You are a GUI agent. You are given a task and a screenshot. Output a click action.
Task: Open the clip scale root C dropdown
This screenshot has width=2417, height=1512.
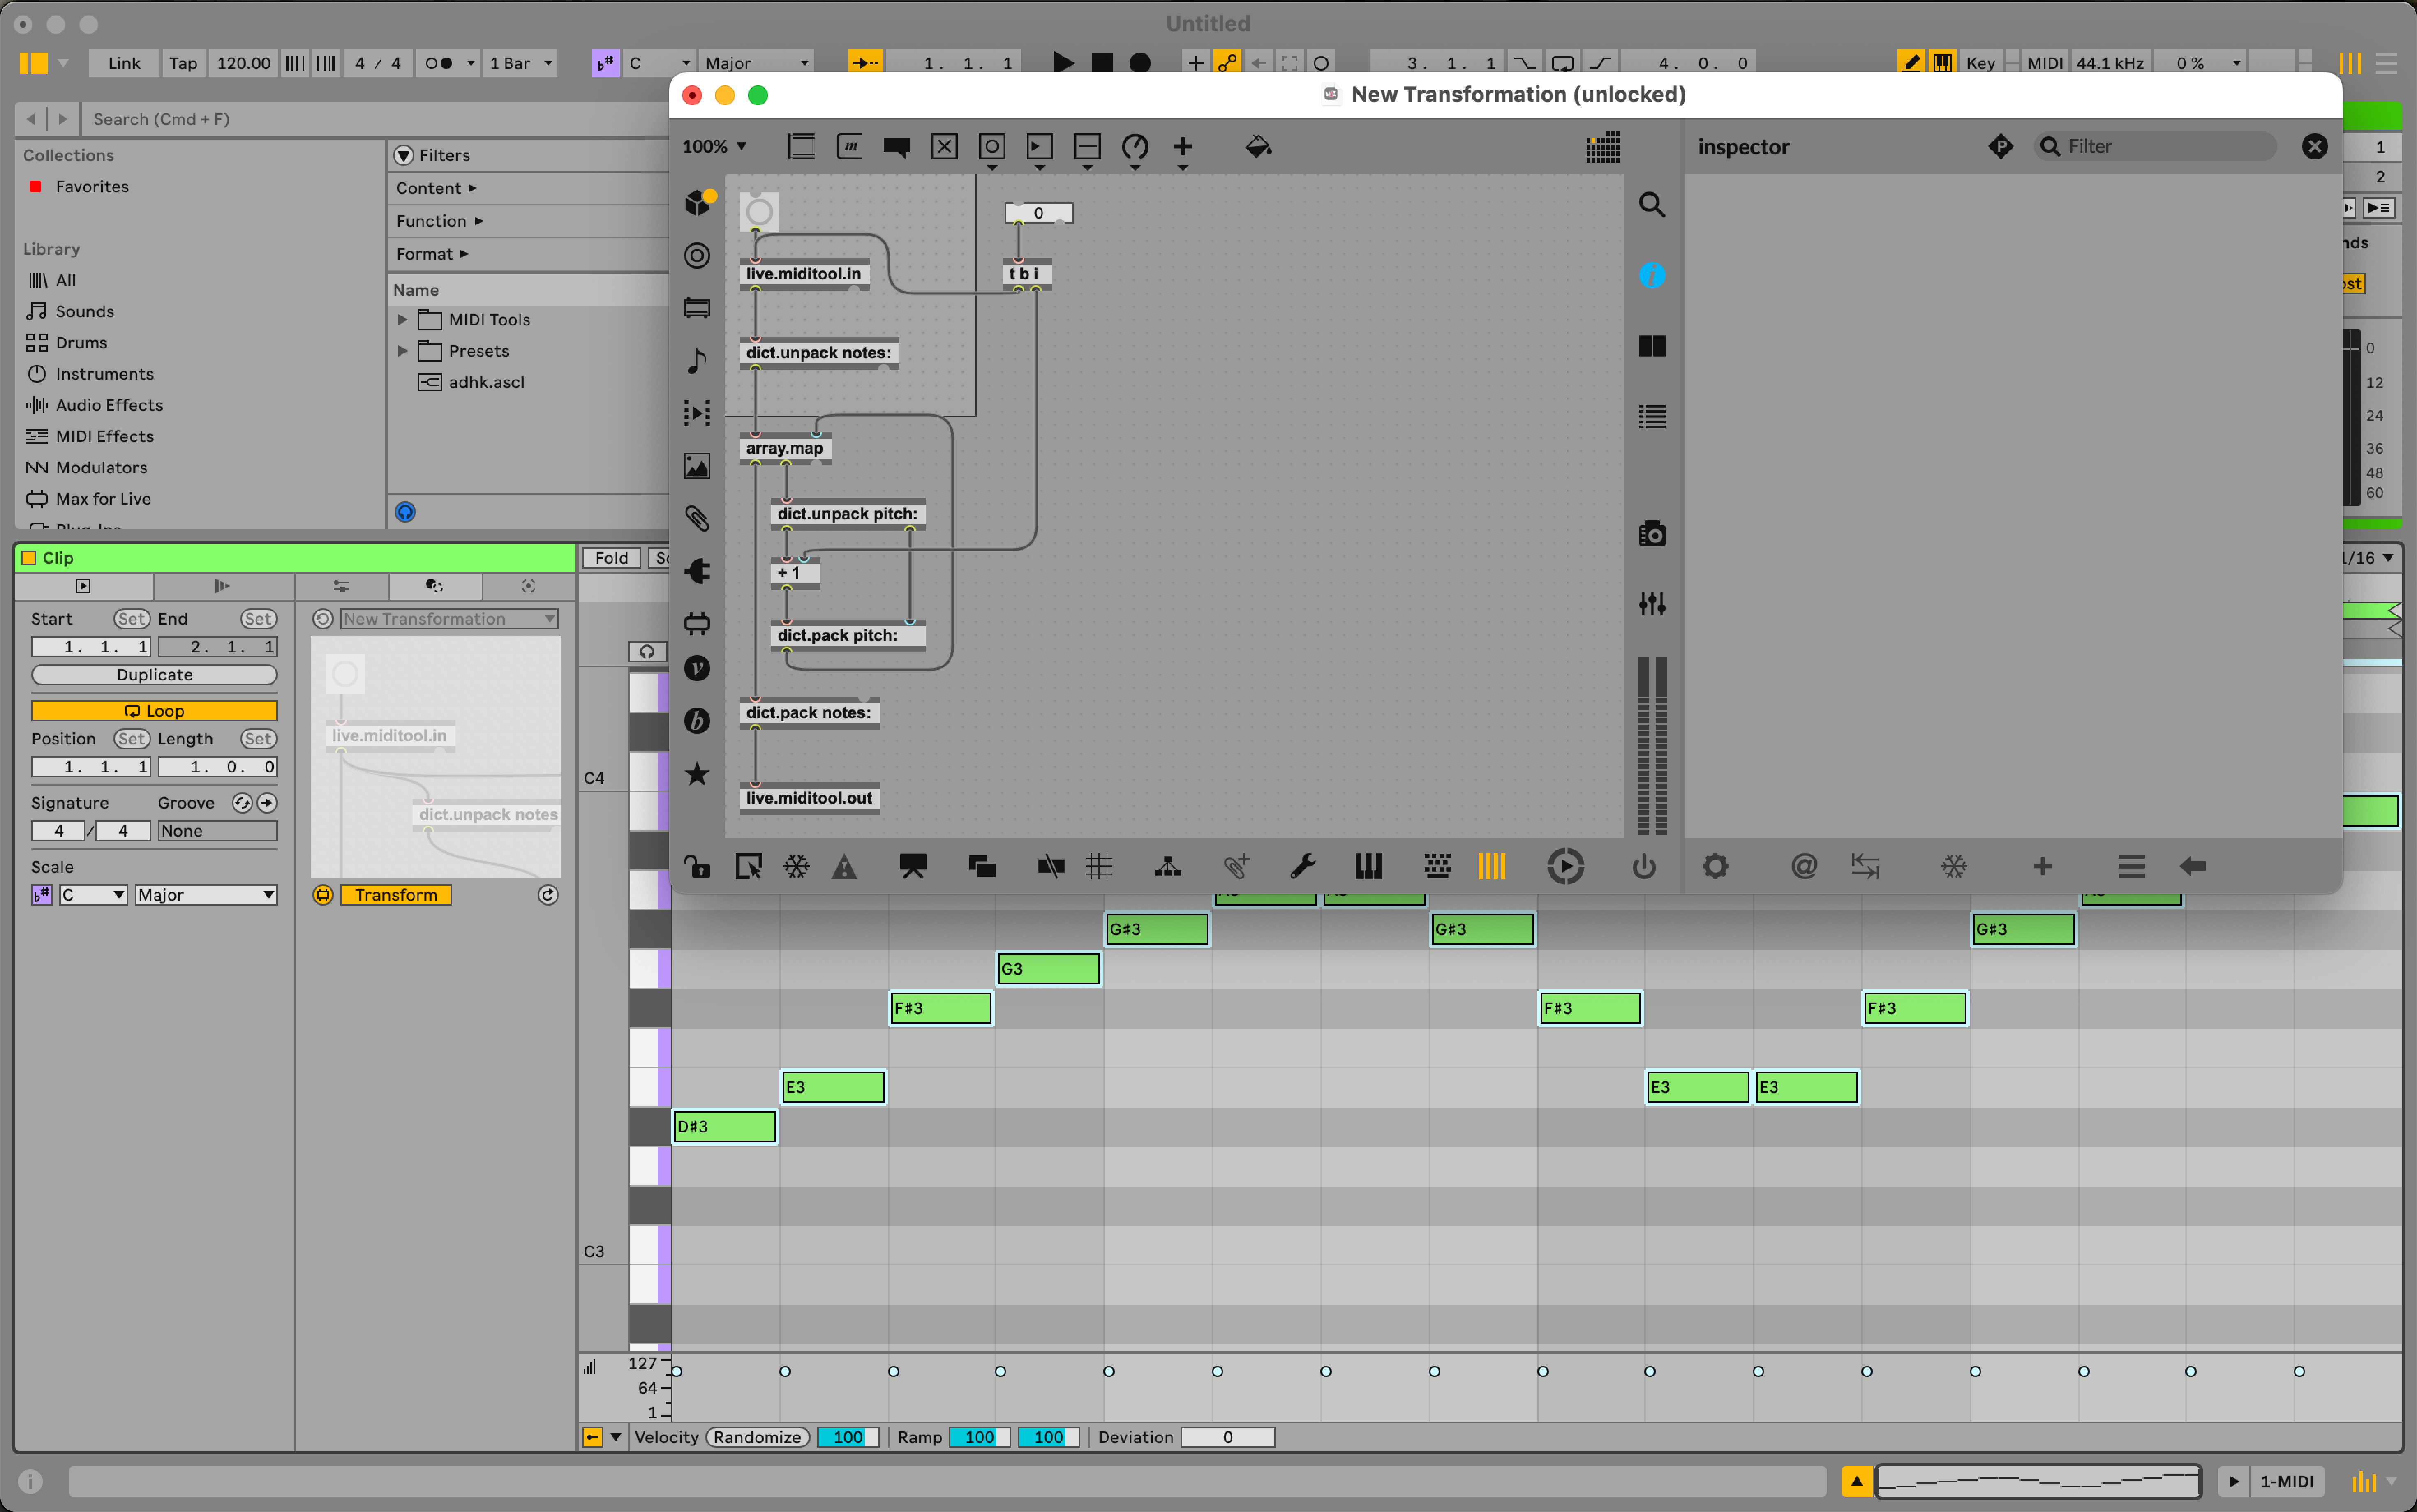click(93, 895)
